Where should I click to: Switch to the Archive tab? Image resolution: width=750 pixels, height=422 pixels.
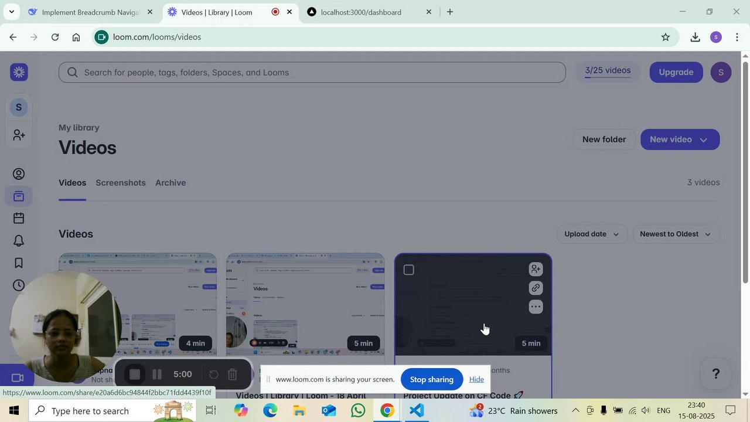pos(171,183)
